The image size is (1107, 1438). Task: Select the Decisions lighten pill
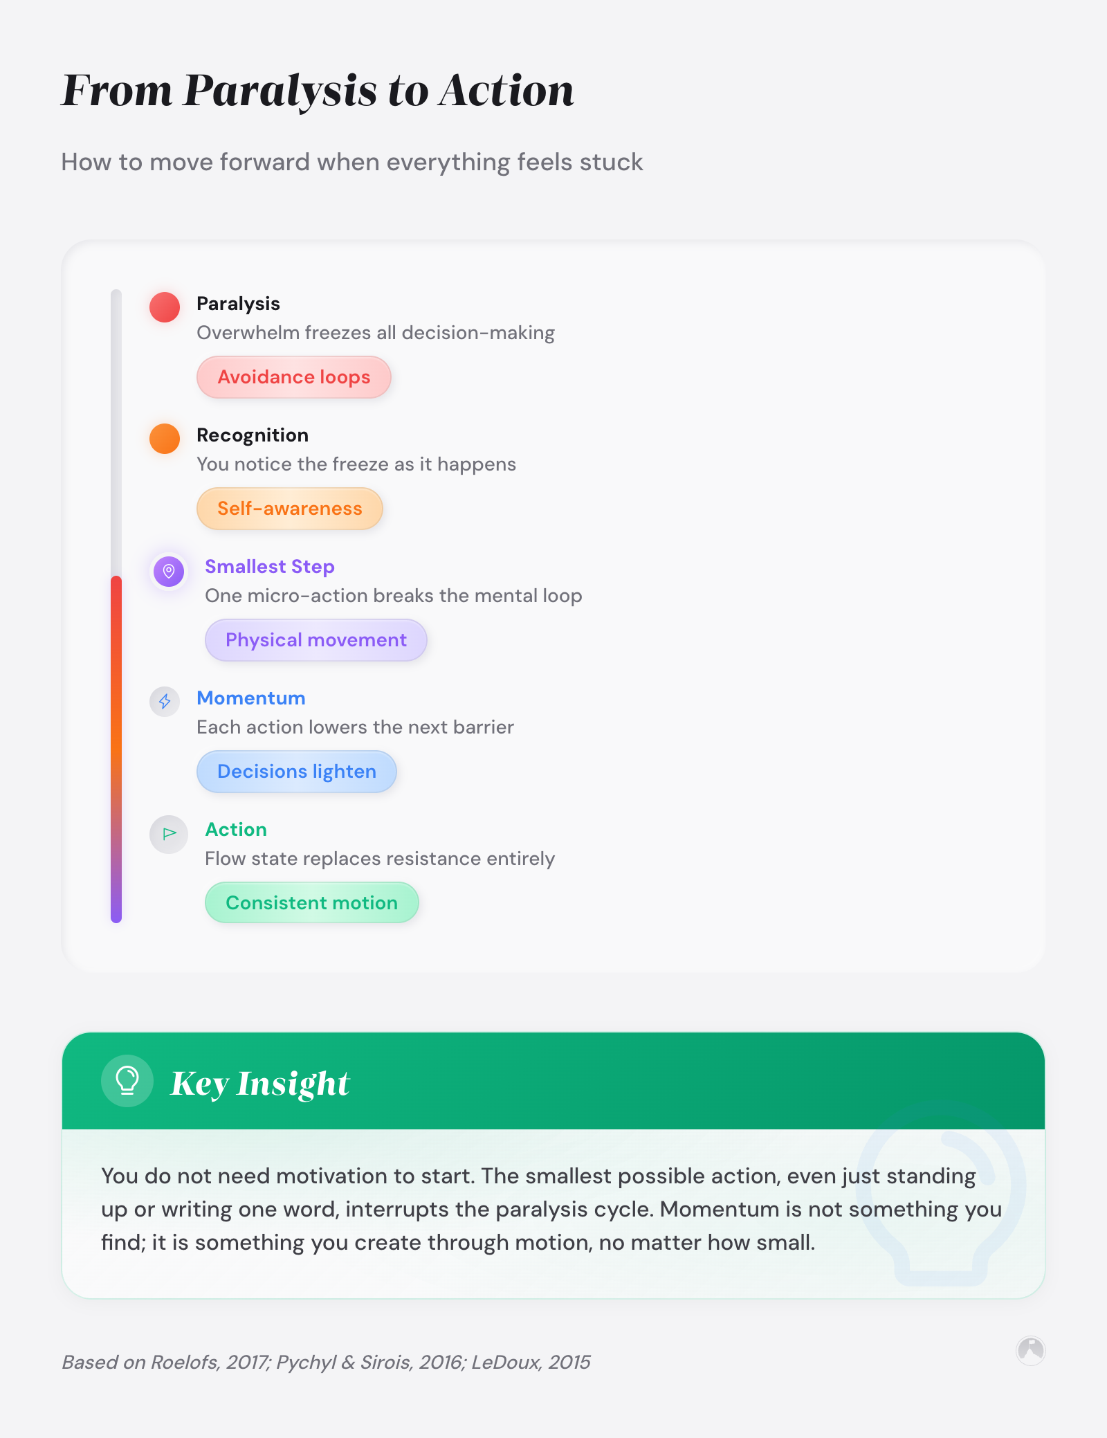point(297,772)
